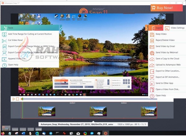Image resolution: width=186 pixels, height=136 pixels.
Task: Click the help question mark icon in Export panel
Action: click(152, 96)
